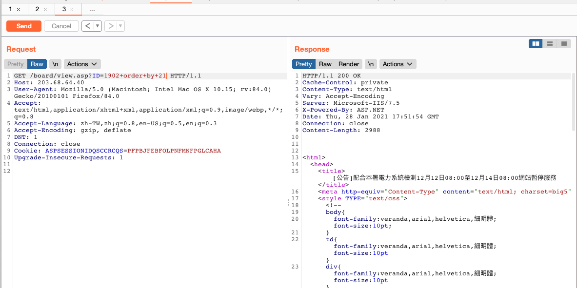Screen dimensions: 577x288
Task: Toggle \n non-printable characters in Response
Action: pos(371,64)
